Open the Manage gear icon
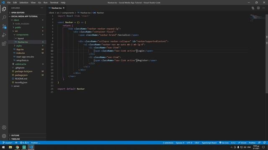Image resolution: width=268 pixels, height=150 pixels. (4, 136)
